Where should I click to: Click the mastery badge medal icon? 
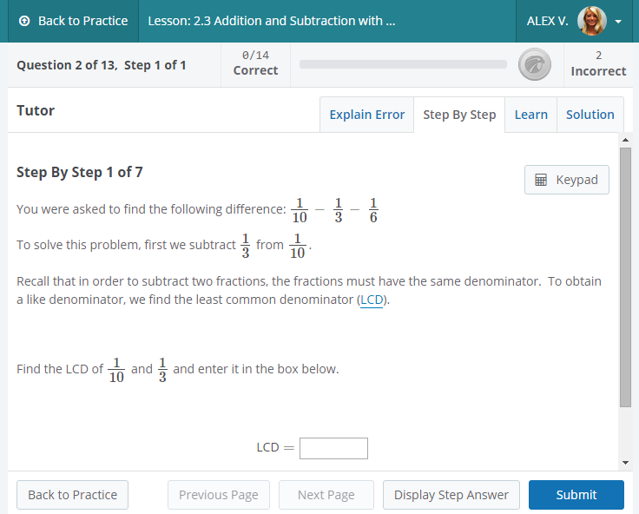(534, 64)
